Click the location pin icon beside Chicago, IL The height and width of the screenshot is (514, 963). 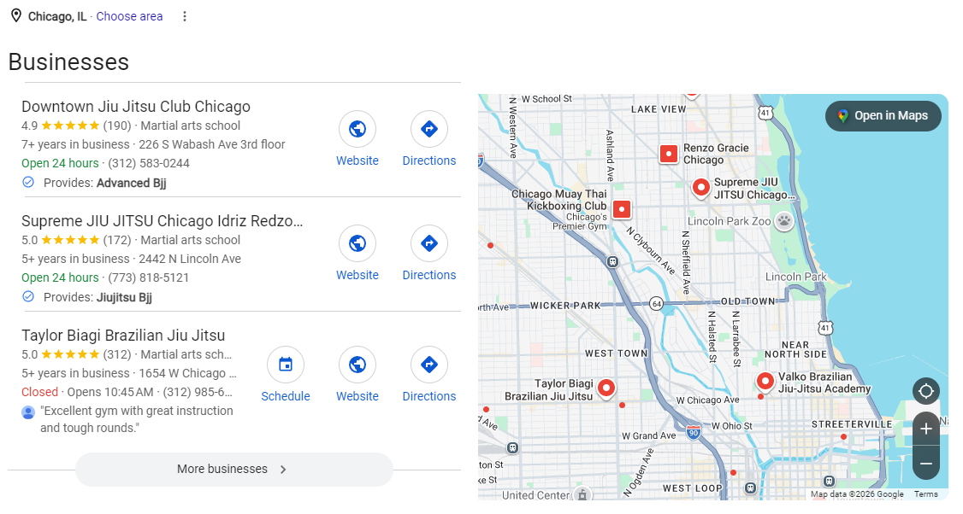tap(16, 16)
